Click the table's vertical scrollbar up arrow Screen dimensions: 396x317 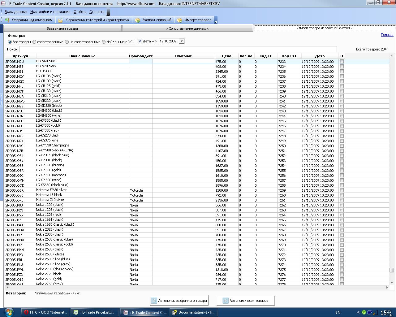392,56
